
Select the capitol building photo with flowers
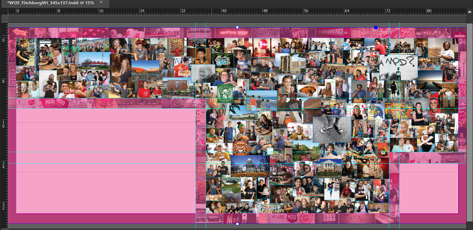click(x=250, y=166)
